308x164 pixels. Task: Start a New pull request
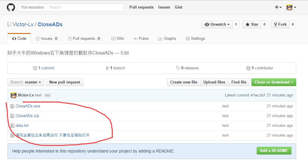(65, 82)
